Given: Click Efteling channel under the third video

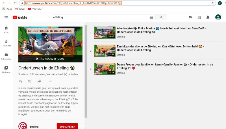Looking at the screenshot, I should point(121,73).
